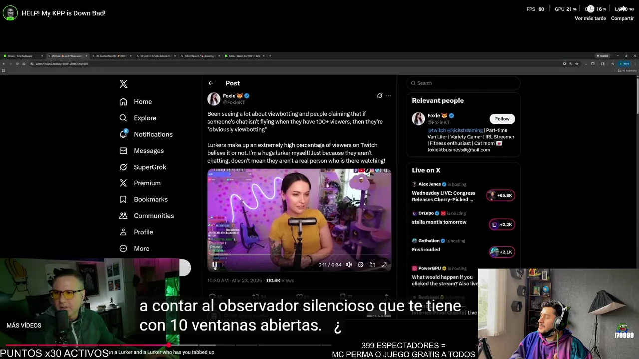Open Gothalion Enshrouded live stream
The width and height of the screenshot is (639, 359).
pyautogui.click(x=463, y=247)
